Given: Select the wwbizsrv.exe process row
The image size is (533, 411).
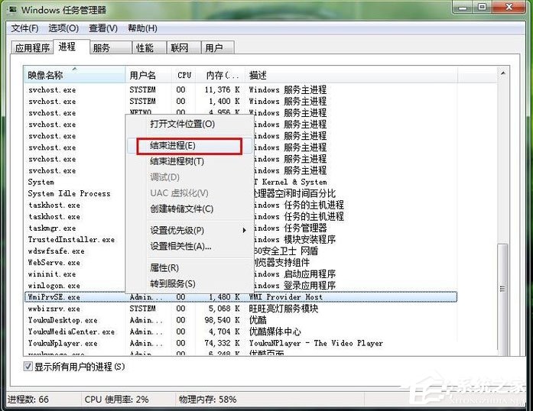Looking at the screenshot, I should (241, 309).
